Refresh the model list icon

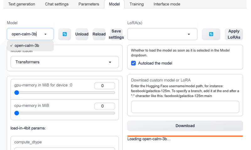[x=65, y=34]
